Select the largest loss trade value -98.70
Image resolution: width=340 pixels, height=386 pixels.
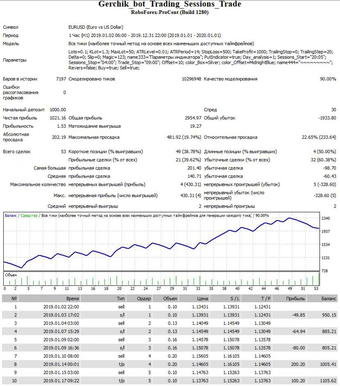coord(329,168)
